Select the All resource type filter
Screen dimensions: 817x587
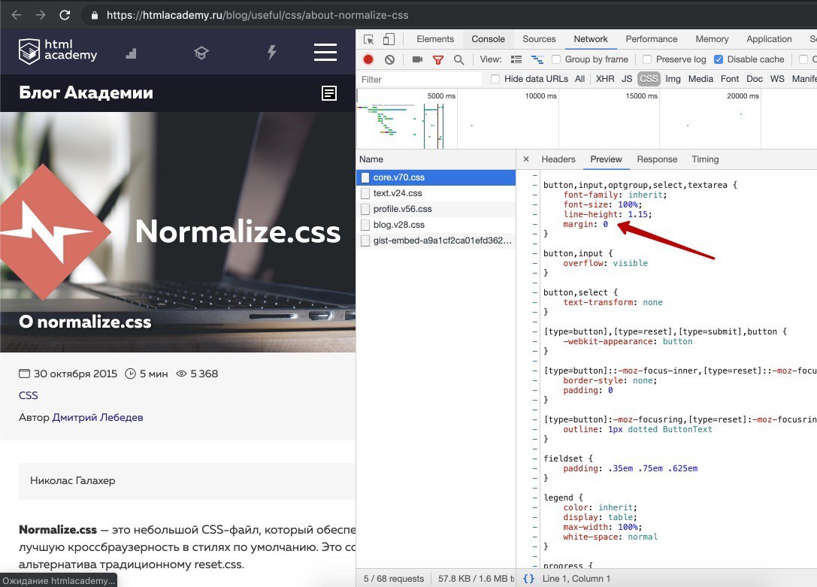click(x=580, y=79)
